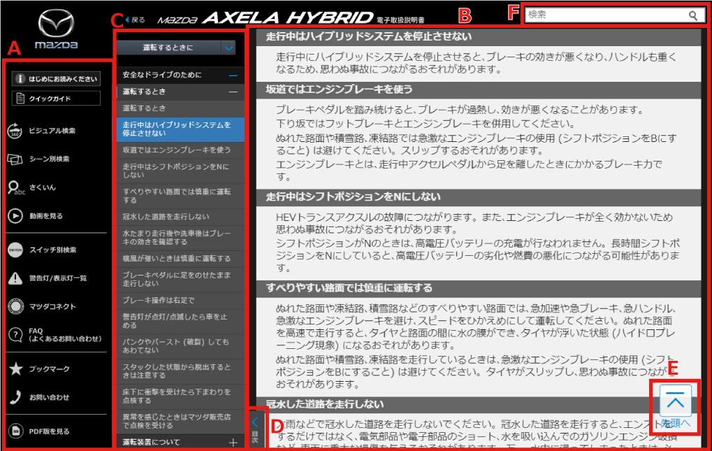Open シーン別検索 scene search icon
712x451 pixels.
click(x=15, y=159)
